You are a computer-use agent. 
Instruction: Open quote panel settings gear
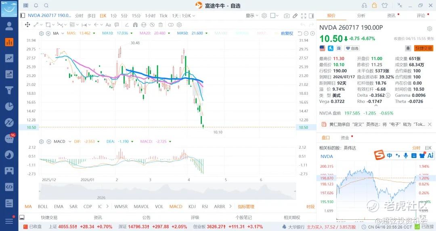(430, 29)
